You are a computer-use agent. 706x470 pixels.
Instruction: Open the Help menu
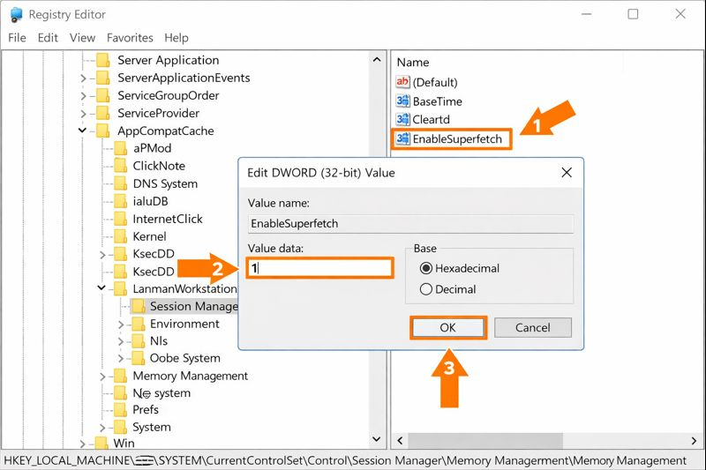click(x=176, y=38)
